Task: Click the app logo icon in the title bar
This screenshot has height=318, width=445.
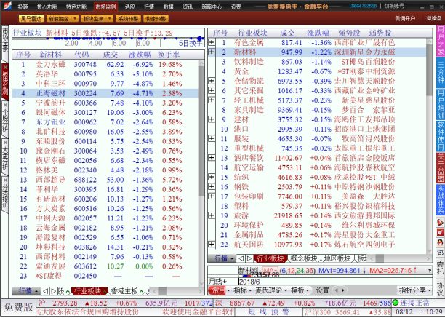Action: point(7,5)
